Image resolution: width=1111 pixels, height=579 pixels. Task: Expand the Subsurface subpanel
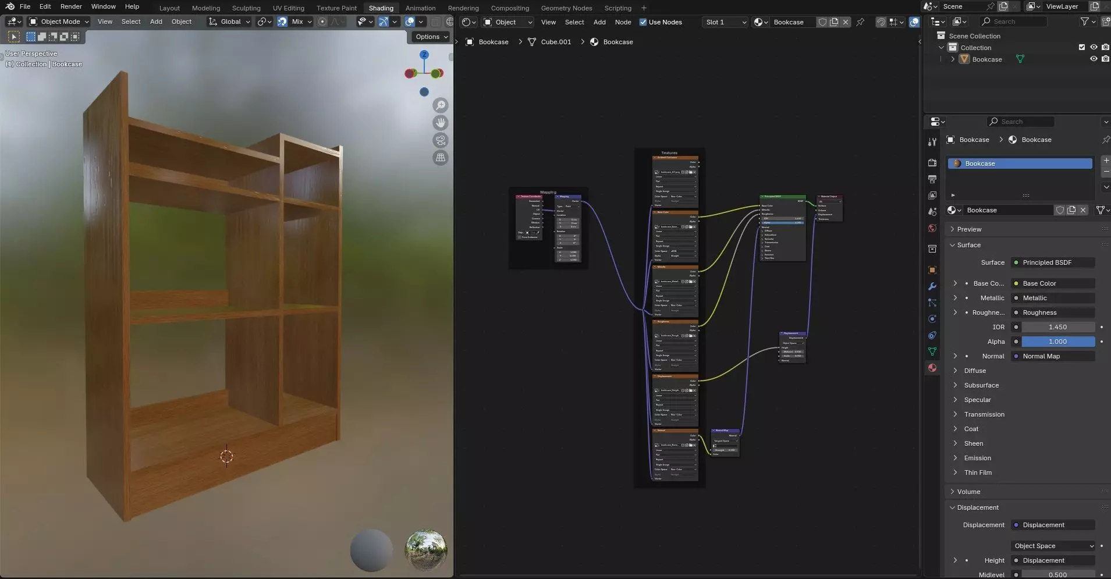coord(981,385)
